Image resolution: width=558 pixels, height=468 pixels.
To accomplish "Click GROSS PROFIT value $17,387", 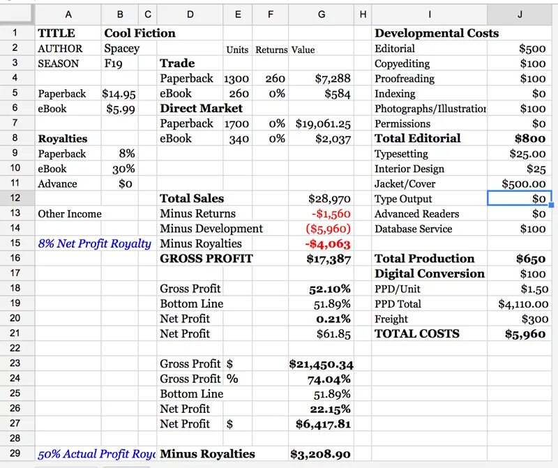I will coord(321,259).
